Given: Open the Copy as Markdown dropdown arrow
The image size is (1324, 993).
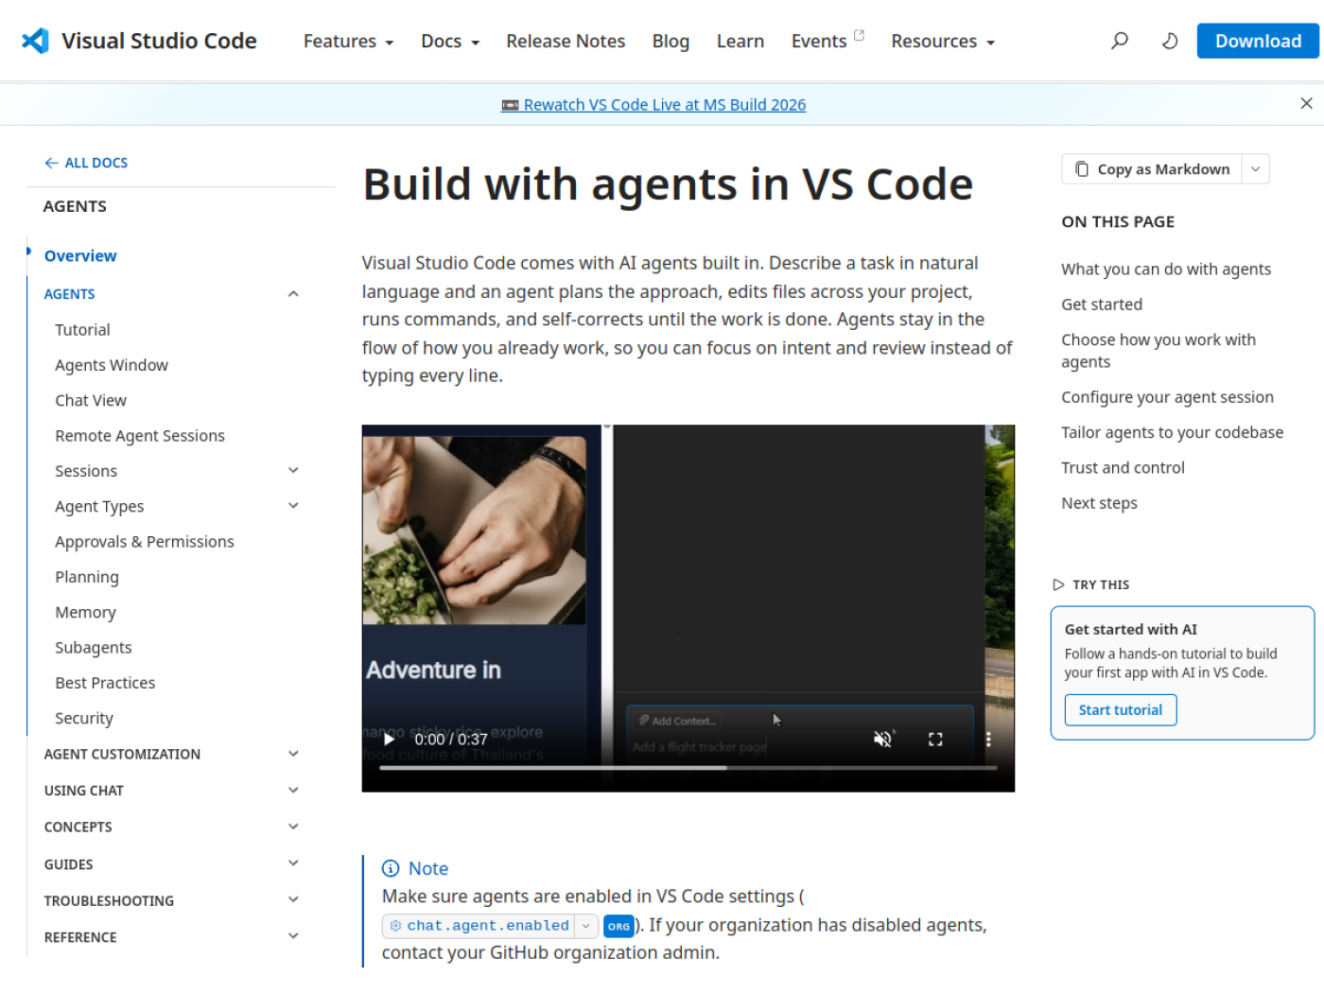Looking at the screenshot, I should pos(1256,169).
